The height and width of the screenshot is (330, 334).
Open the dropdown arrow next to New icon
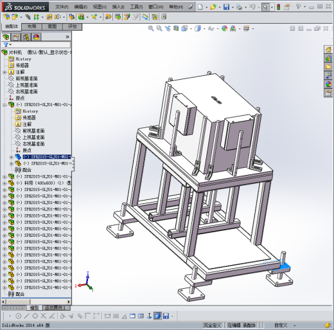point(207,7)
